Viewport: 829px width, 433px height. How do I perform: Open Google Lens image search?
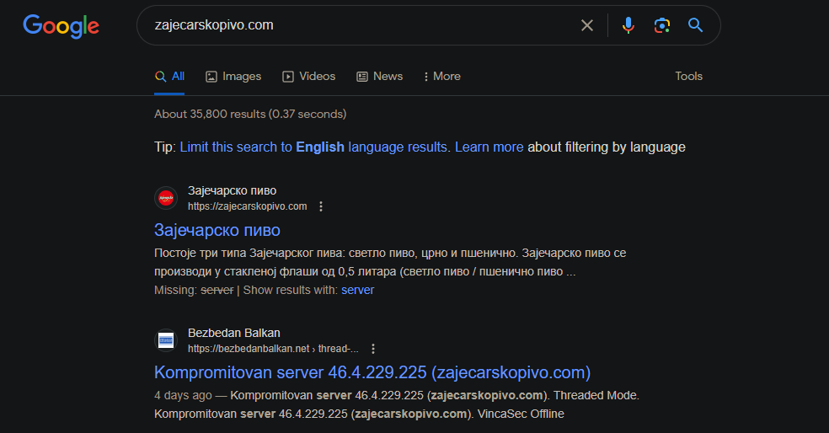[662, 25]
